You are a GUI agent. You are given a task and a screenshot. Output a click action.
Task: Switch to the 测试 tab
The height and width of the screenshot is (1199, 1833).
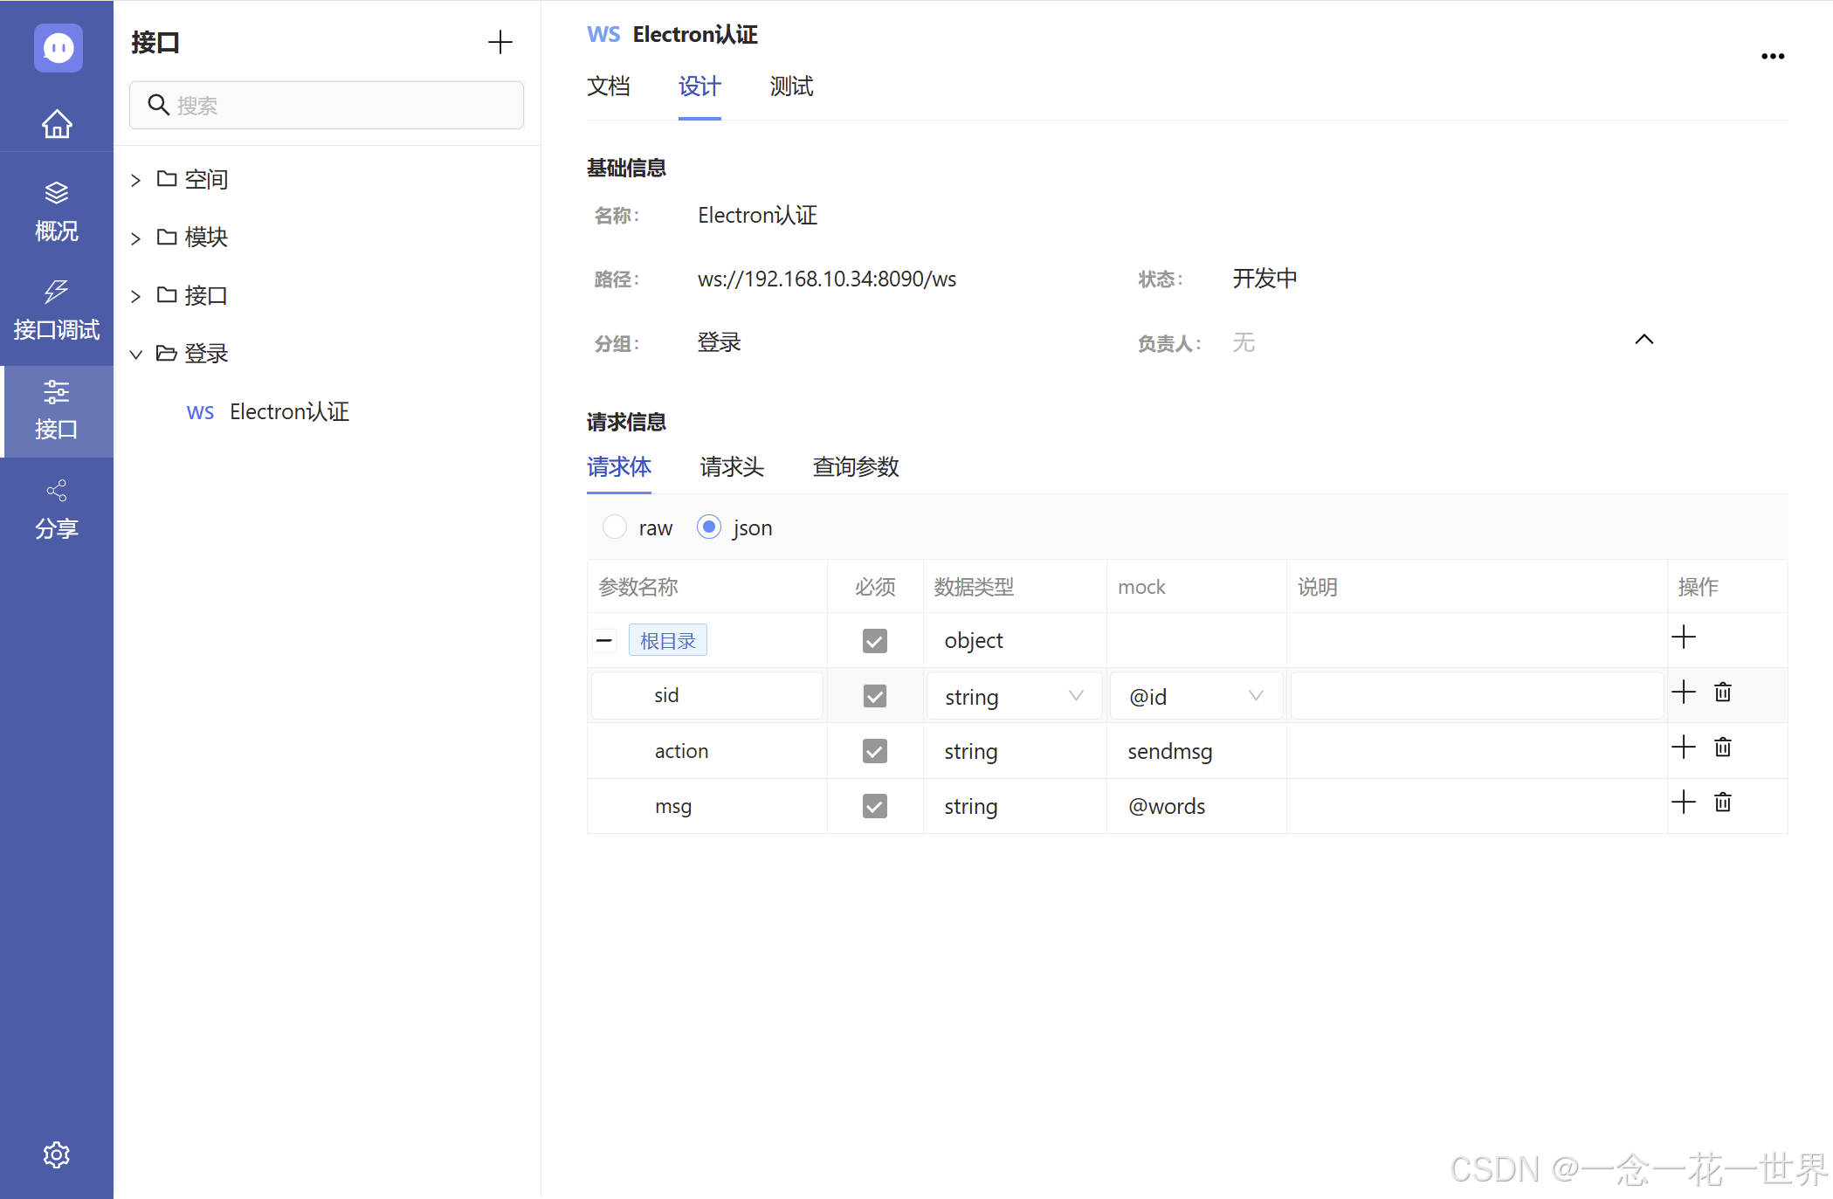pyautogui.click(x=791, y=86)
